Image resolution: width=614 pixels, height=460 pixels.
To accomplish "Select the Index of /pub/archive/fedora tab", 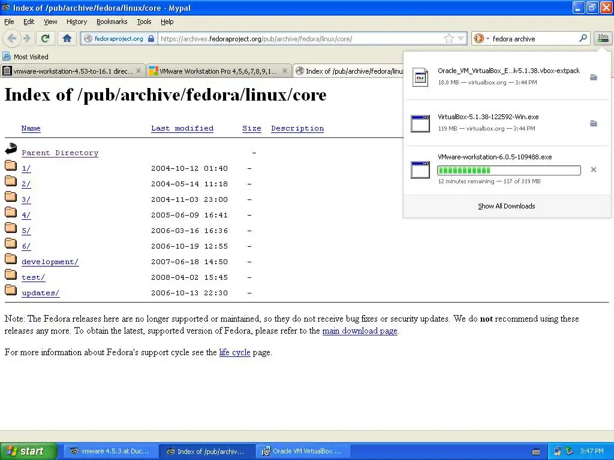I will click(x=348, y=71).
